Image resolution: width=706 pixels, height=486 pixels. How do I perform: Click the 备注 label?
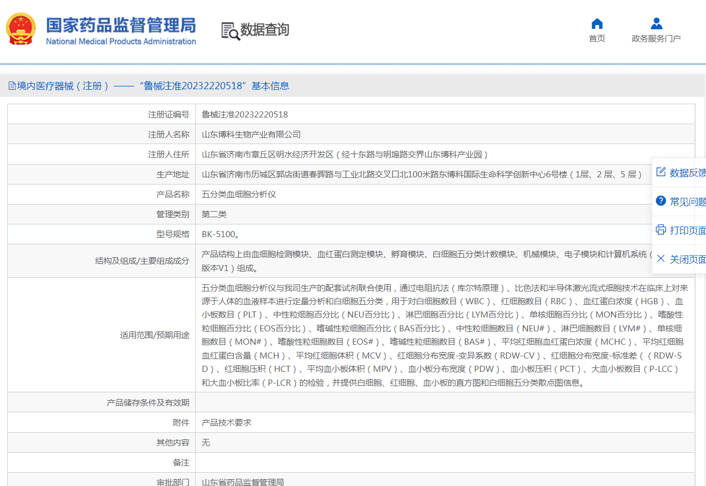tap(181, 462)
